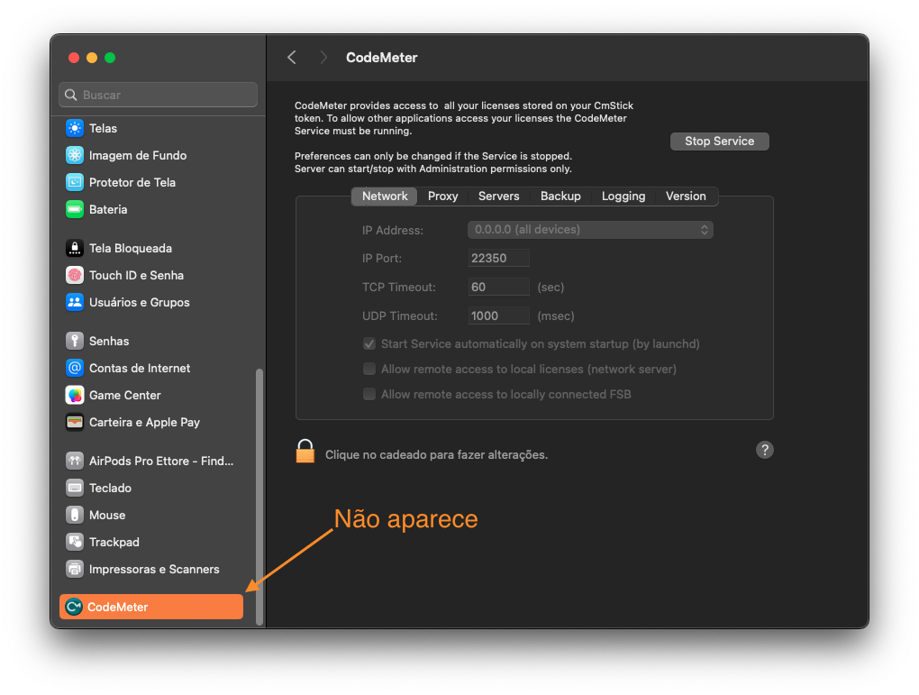Click the 'Game Center' label
The width and height of the screenshot is (919, 695).
point(125,396)
